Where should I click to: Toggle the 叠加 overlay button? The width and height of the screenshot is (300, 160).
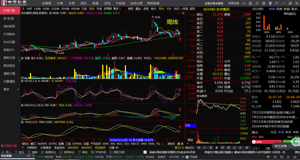point(138,9)
